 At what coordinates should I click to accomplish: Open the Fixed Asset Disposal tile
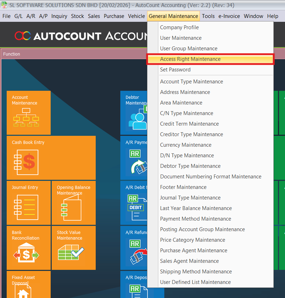click(28, 284)
